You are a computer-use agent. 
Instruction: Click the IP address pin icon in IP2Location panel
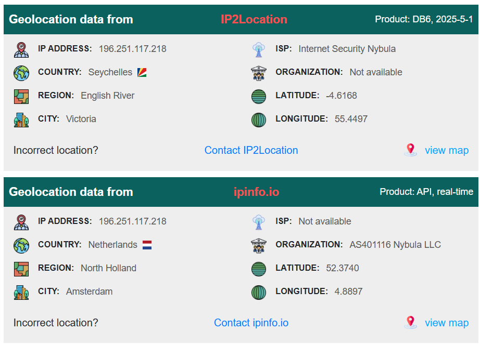coord(21,50)
